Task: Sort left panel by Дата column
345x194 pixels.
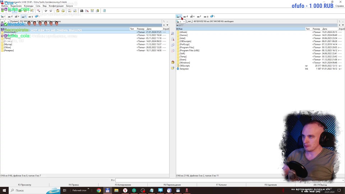Action: pos(154,29)
